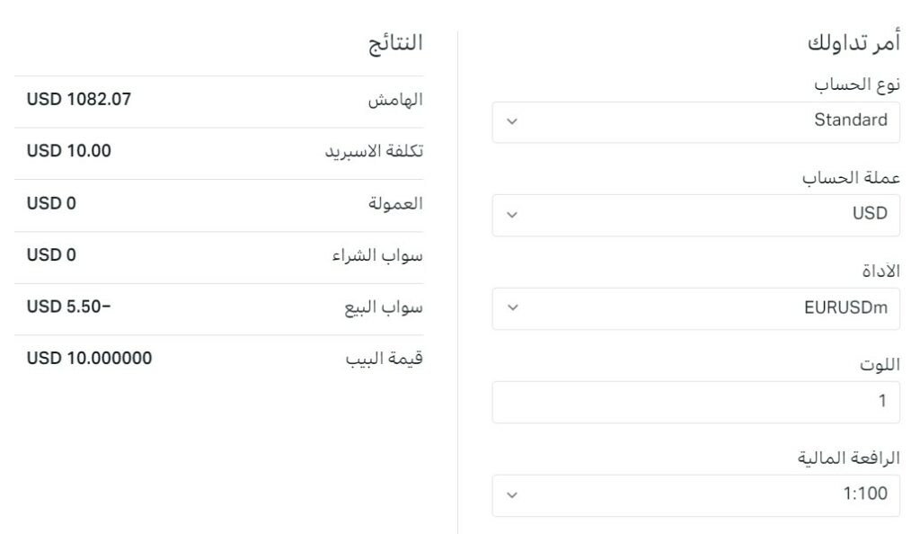
Task: Click the أمر تداولك heading
Action: [x=854, y=43]
